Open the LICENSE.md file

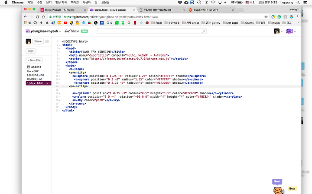tap(35, 75)
